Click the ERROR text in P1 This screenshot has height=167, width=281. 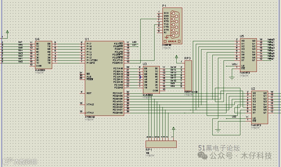[x=172, y=41]
